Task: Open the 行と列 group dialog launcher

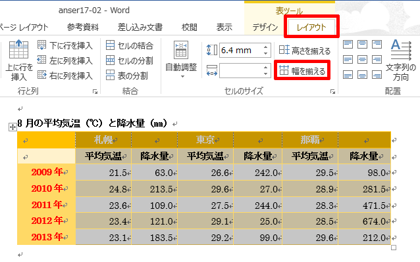Action: pyautogui.click(x=95, y=92)
